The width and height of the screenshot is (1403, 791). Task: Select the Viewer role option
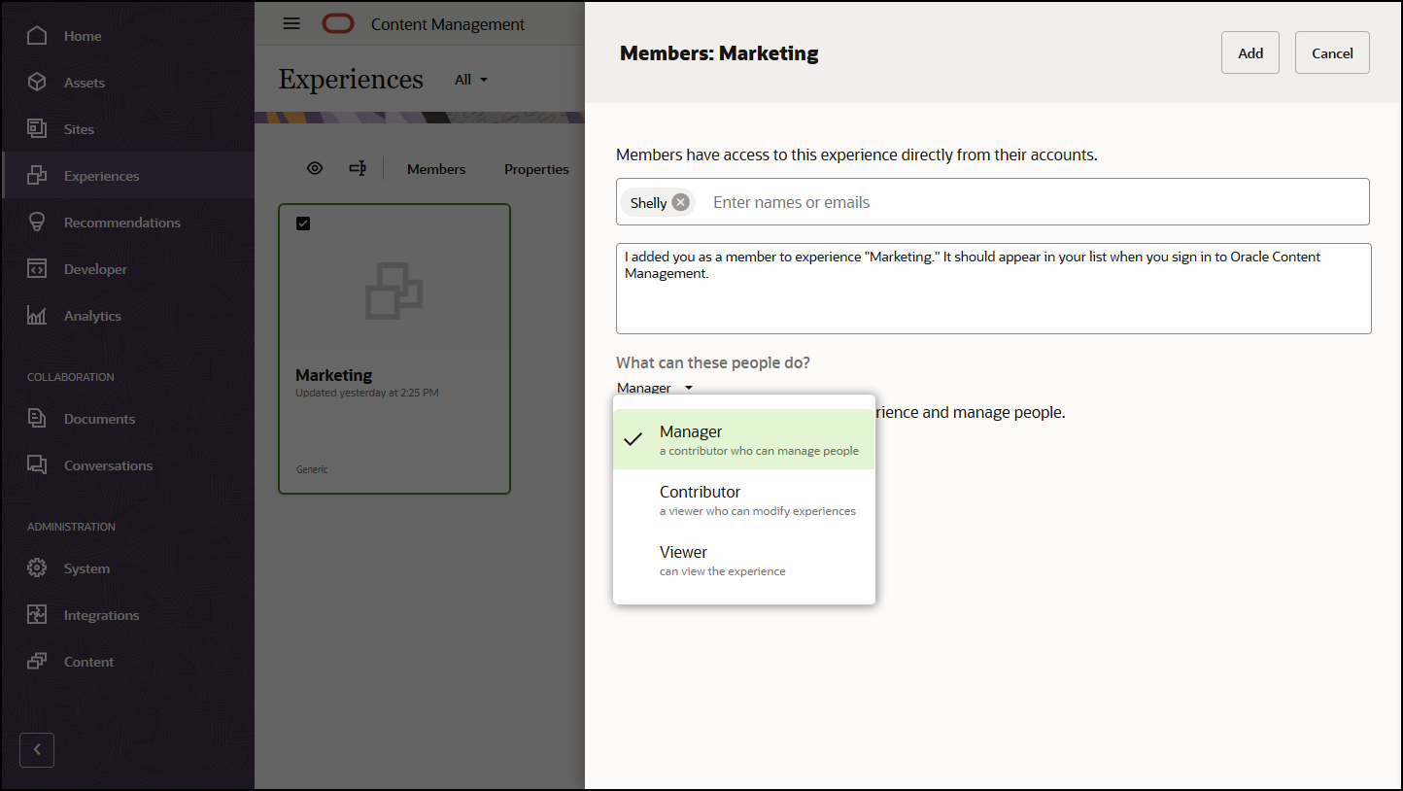tap(744, 560)
